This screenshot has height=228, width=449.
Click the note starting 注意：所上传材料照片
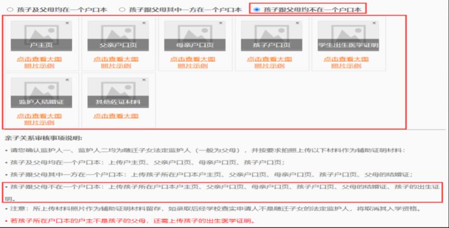tap(213, 209)
